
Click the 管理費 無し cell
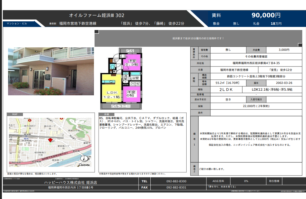click(228, 50)
